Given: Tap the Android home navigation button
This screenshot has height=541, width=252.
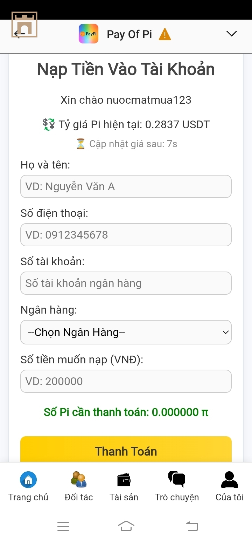Looking at the screenshot, I should tap(126, 526).
